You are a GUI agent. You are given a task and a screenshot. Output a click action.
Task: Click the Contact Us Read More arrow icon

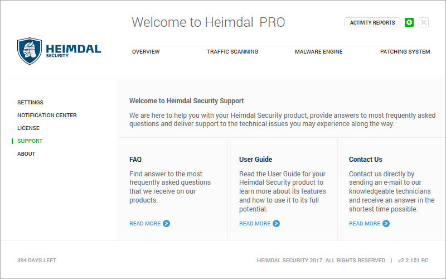[x=386, y=224]
